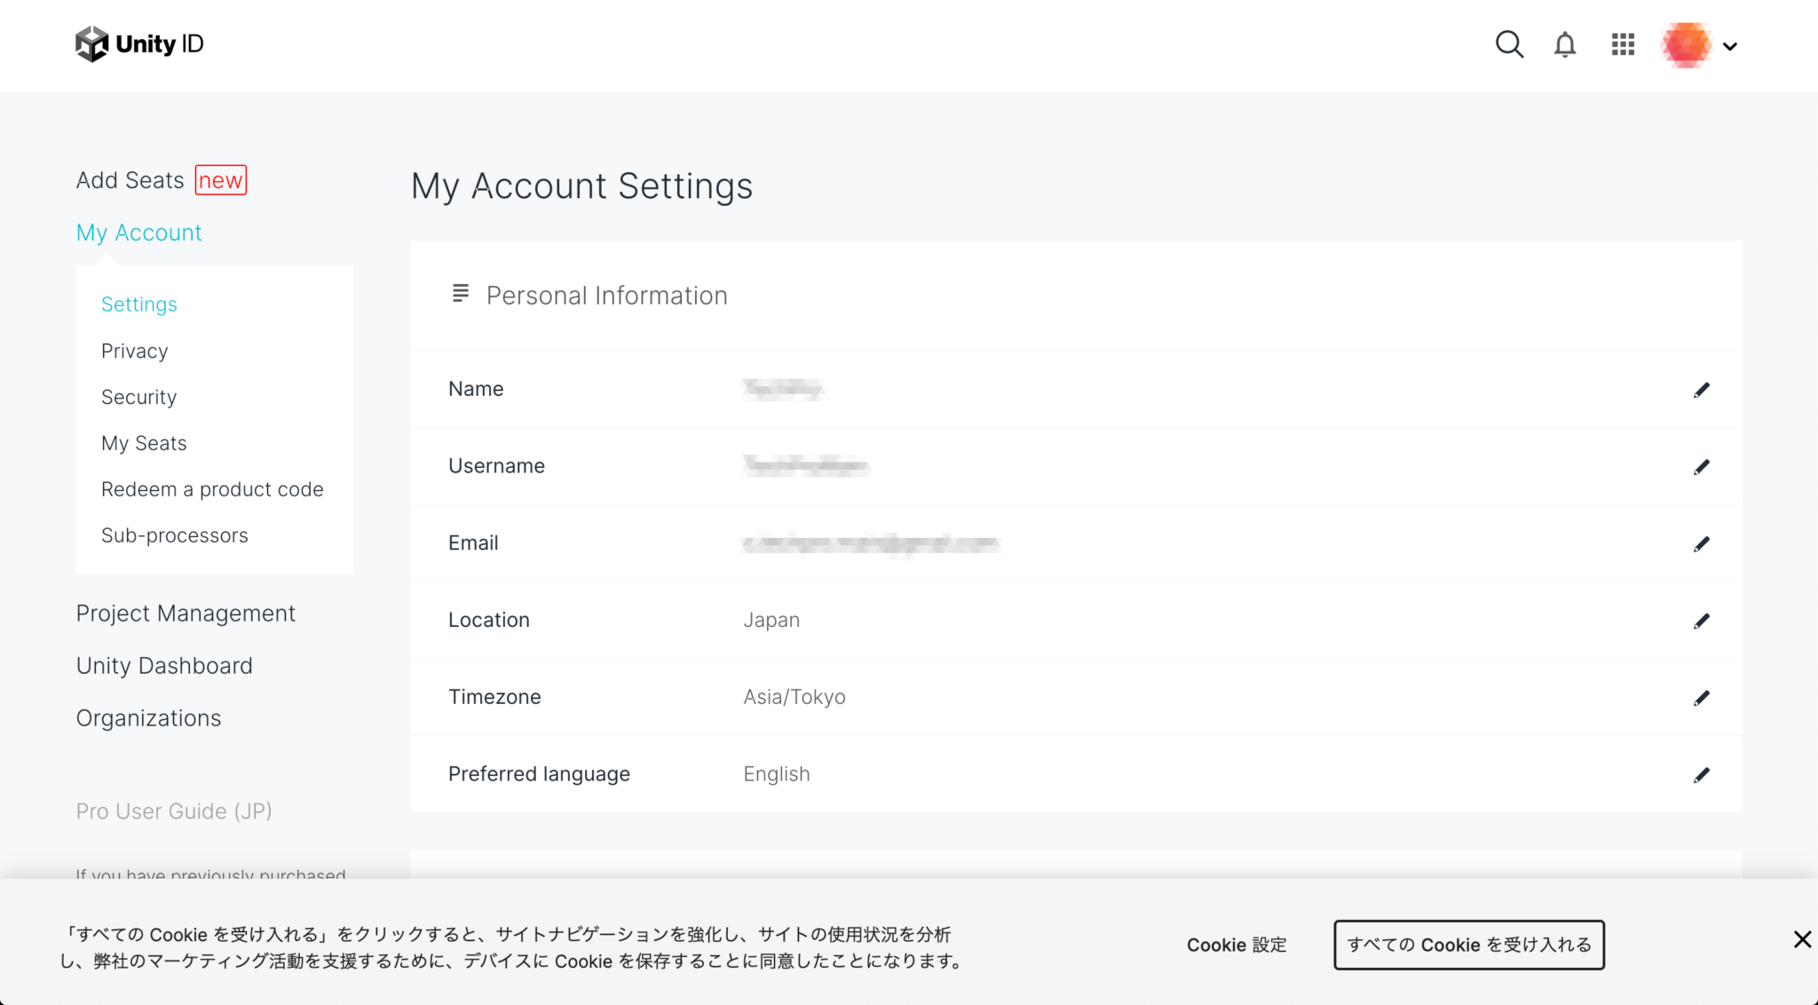1818x1005 pixels.
Task: Expand the account menu chevron beside avatar
Action: click(1729, 45)
